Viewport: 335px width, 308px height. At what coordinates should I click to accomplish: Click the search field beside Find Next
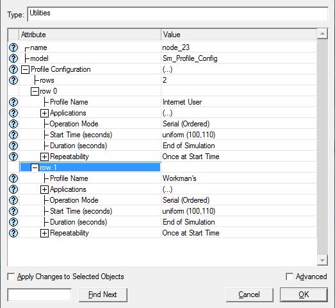(39, 295)
